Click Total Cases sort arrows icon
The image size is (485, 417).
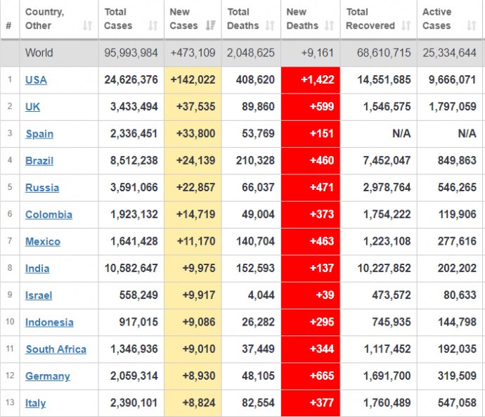(153, 26)
